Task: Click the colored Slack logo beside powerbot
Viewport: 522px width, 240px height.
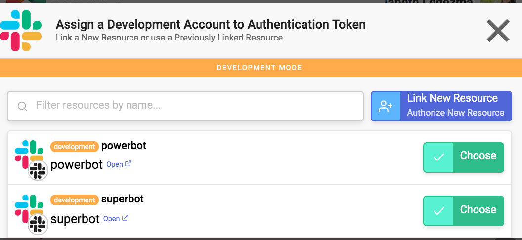Action: 27,152
